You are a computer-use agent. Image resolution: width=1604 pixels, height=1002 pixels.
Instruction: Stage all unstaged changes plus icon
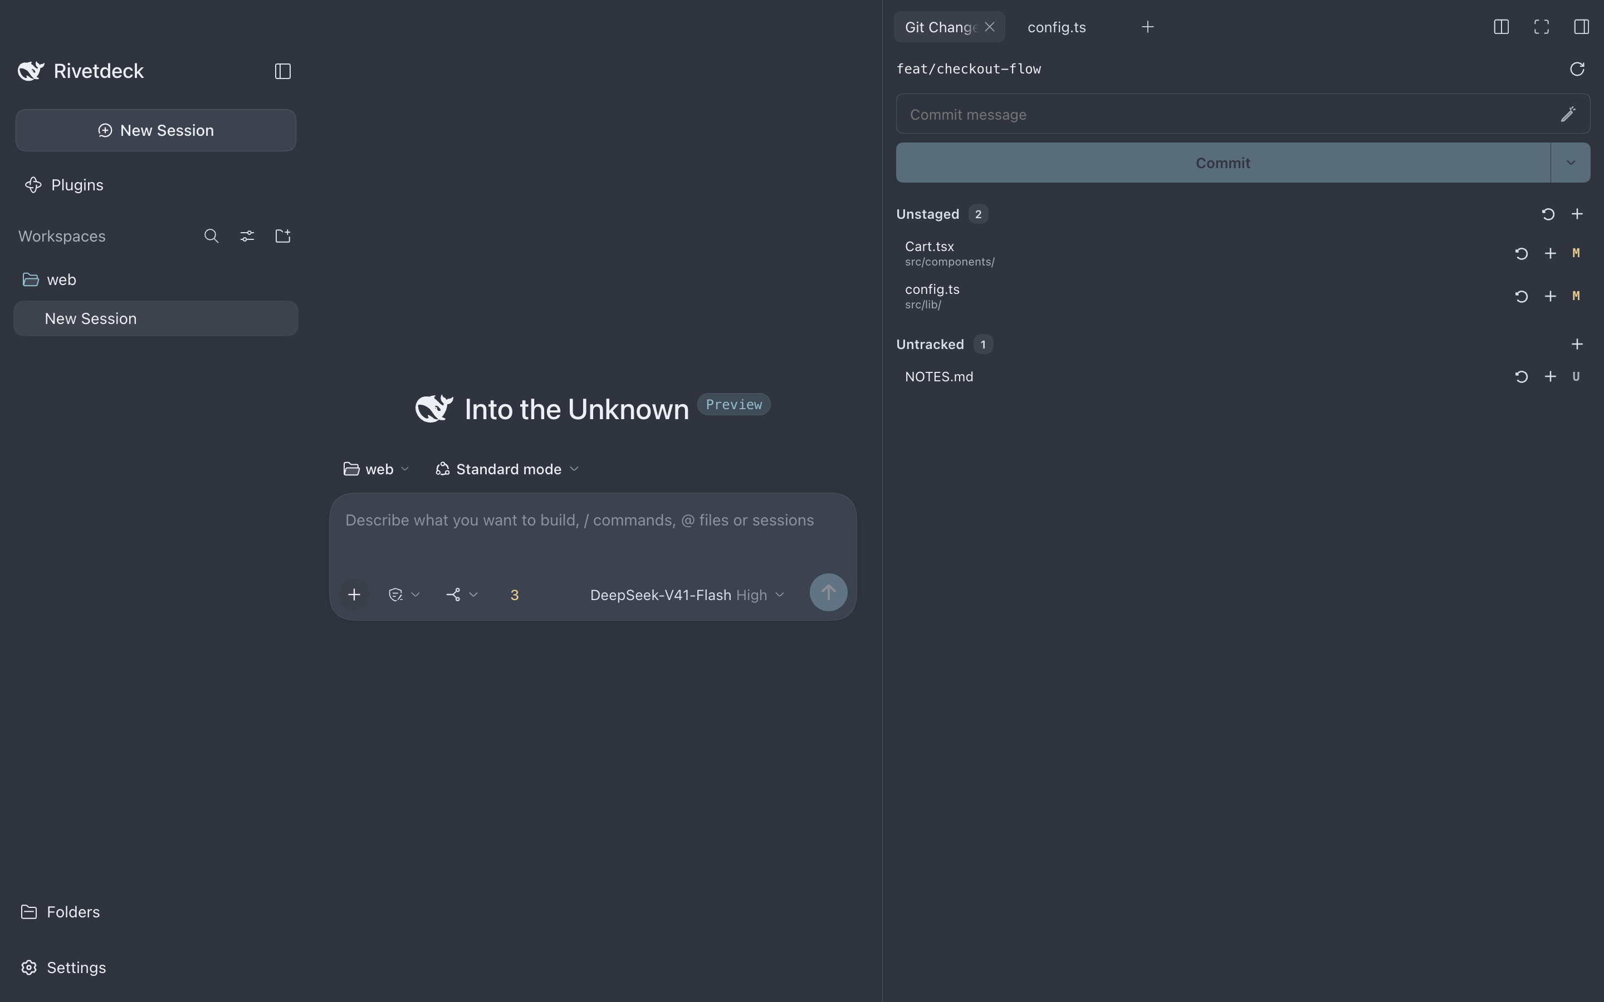click(x=1577, y=214)
